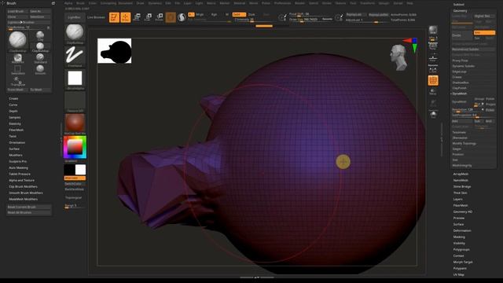Viewport: 503px width, 283px height.
Task: Click the head-shaped camera view navigator
Action: 398,57
